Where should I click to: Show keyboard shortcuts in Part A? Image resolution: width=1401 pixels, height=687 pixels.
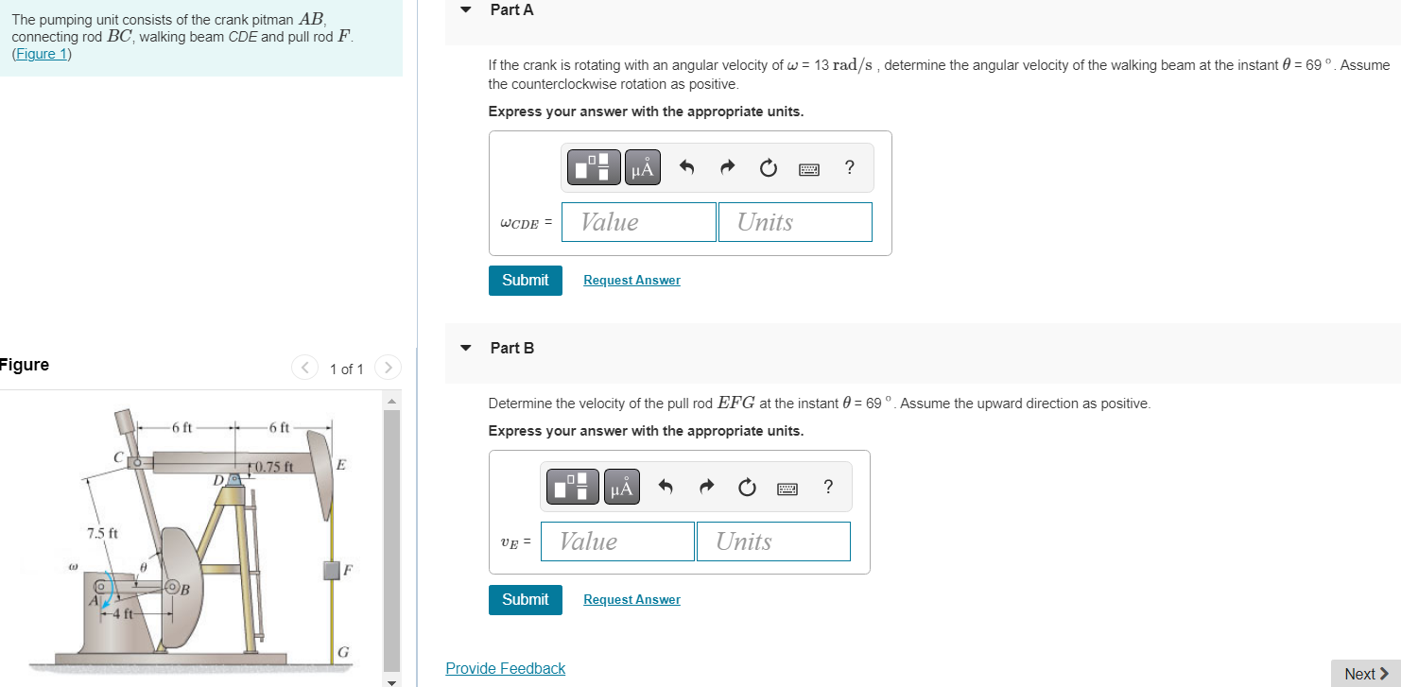coord(808,169)
